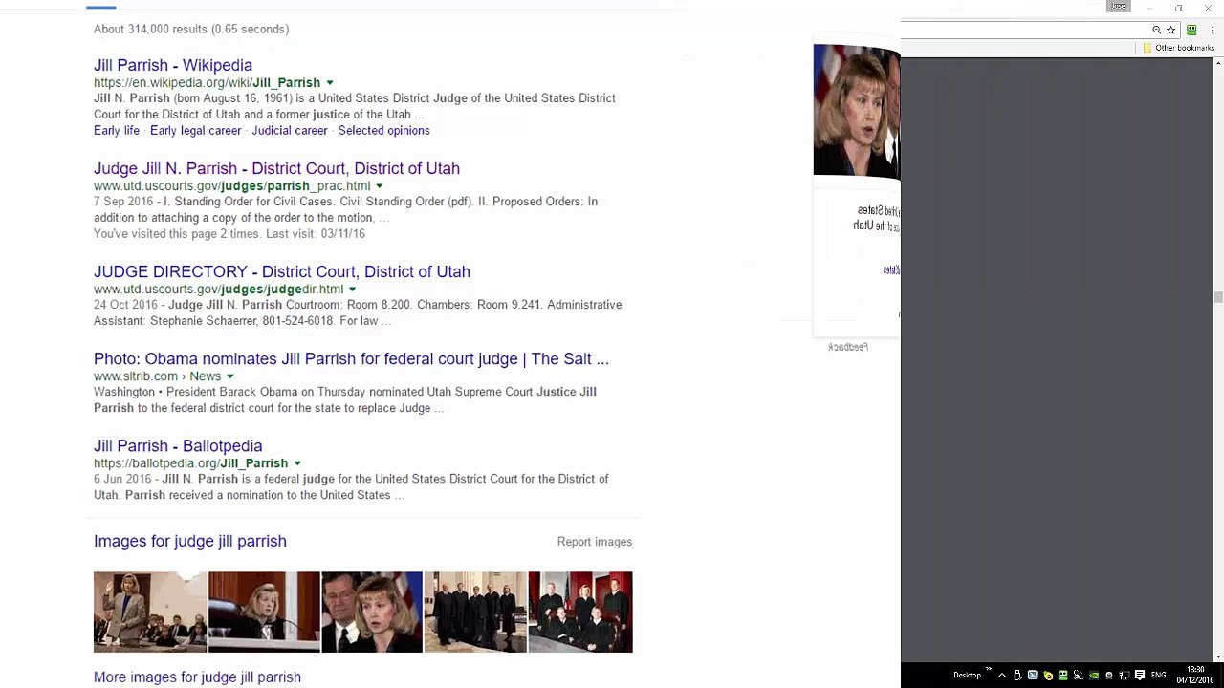Image resolution: width=1224 pixels, height=688 pixels.
Task: Click the 'You've visited this page 2 times' note
Action: tap(229, 234)
